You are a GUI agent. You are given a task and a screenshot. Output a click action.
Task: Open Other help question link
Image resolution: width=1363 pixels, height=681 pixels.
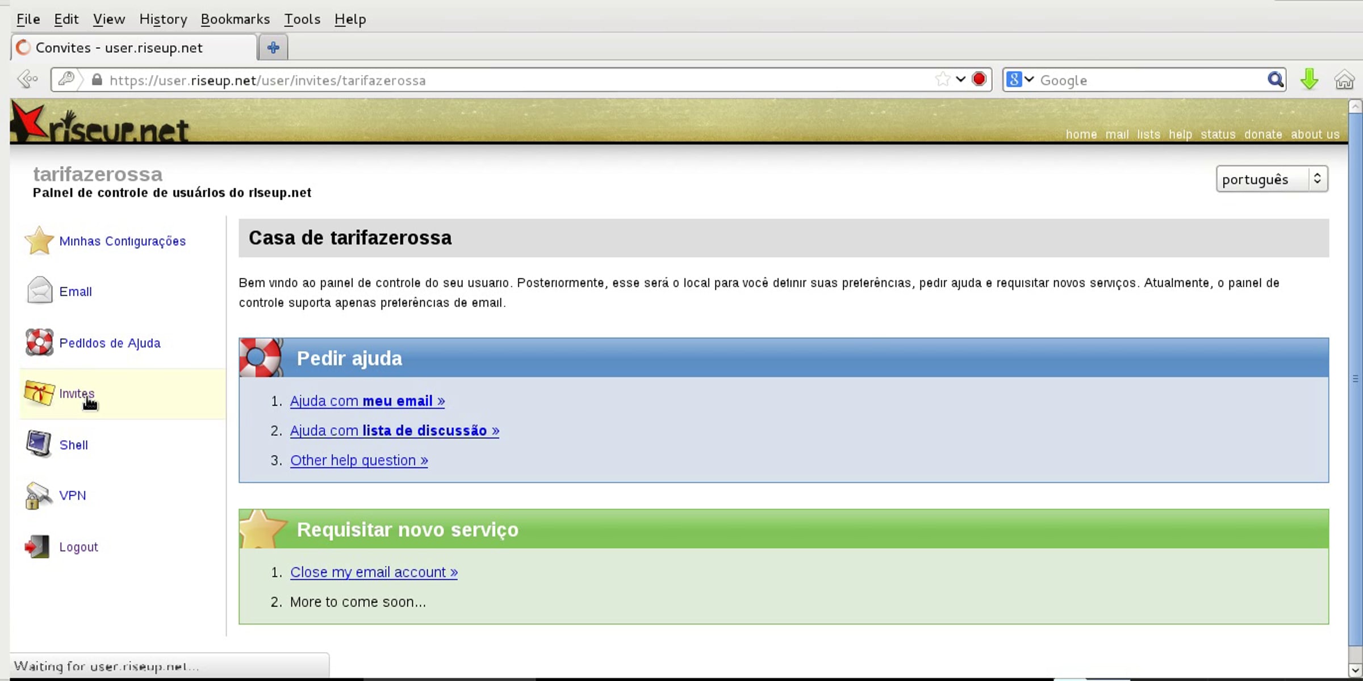pos(359,460)
